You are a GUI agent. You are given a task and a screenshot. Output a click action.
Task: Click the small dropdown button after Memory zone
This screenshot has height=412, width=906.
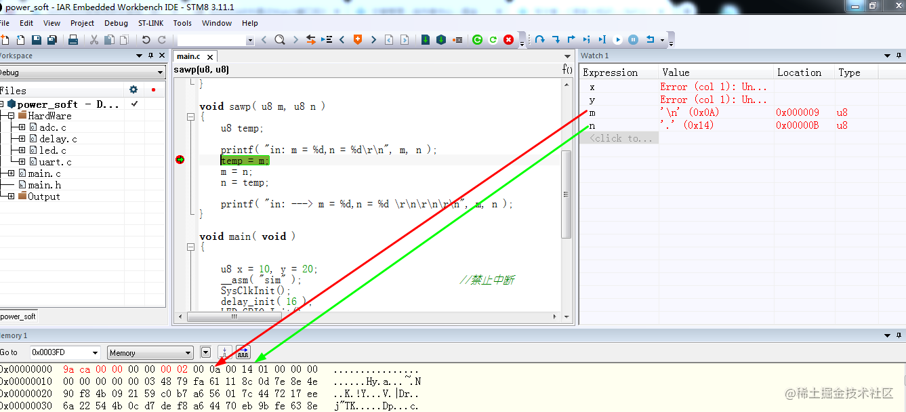[x=206, y=352]
